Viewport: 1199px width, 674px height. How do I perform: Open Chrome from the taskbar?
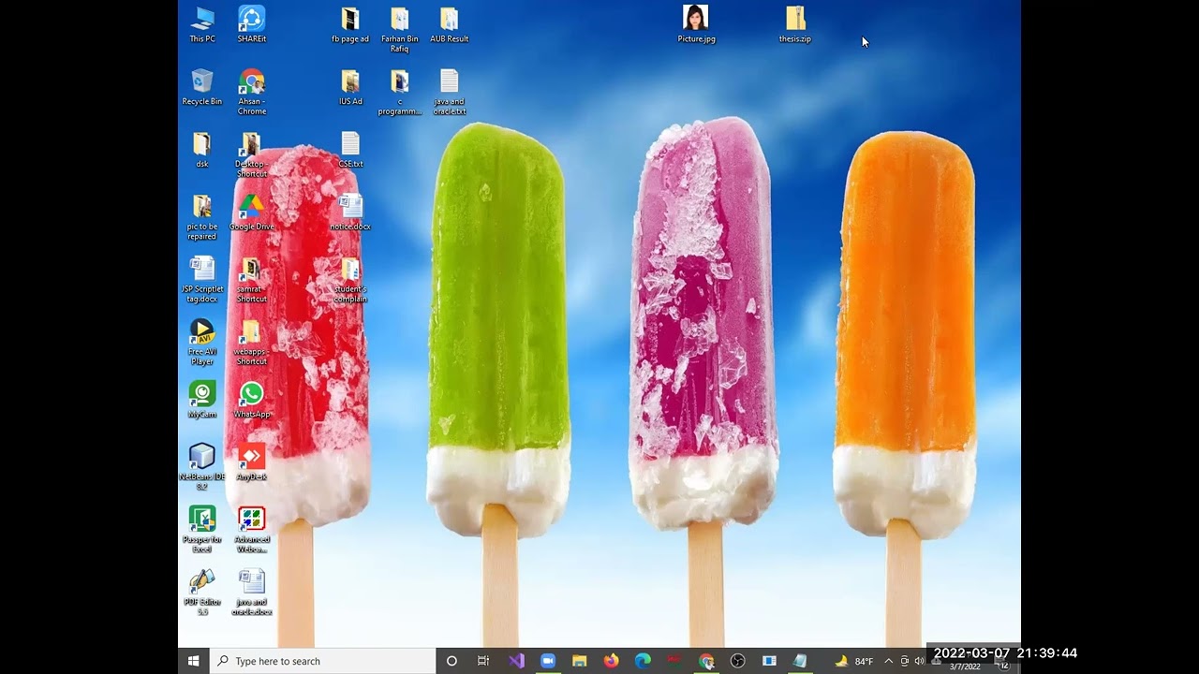tap(706, 661)
